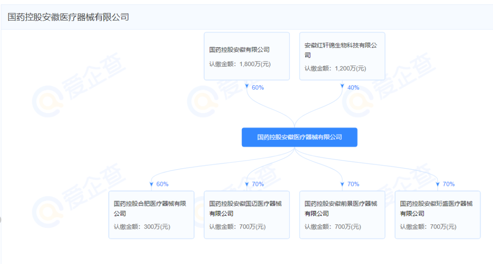The image size is (493, 264).
Task: Open shareholder card 国药控股安徽有限公司
Action: 247,56
